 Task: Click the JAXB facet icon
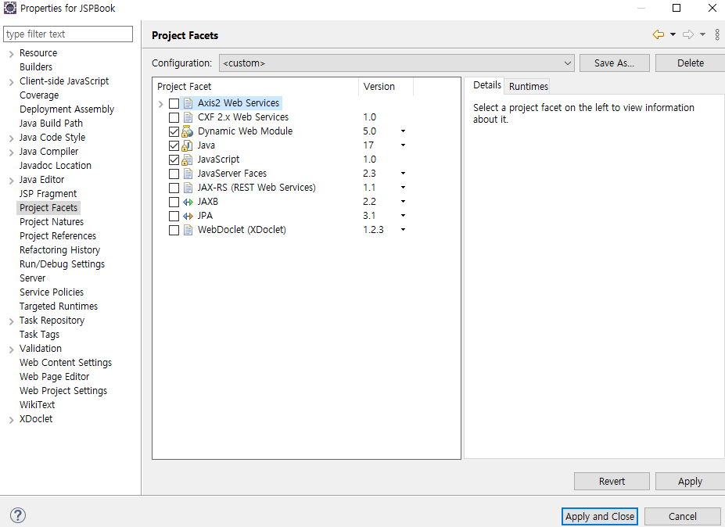click(x=188, y=202)
